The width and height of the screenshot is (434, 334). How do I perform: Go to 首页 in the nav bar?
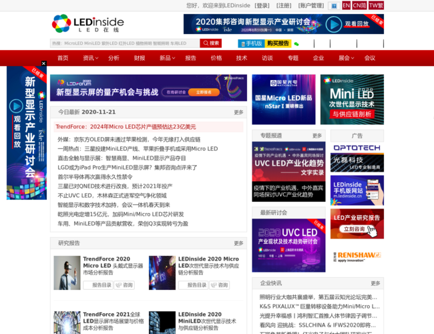point(63,58)
